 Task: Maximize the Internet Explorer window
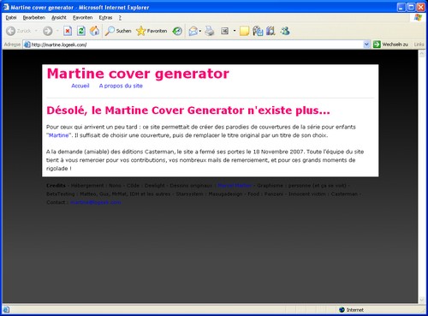click(411, 7)
